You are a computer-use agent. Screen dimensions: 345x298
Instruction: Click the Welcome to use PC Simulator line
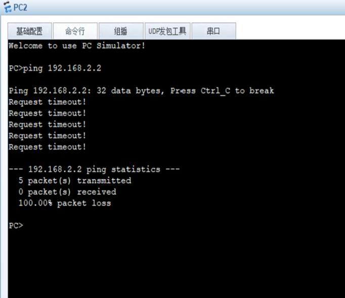pos(77,46)
